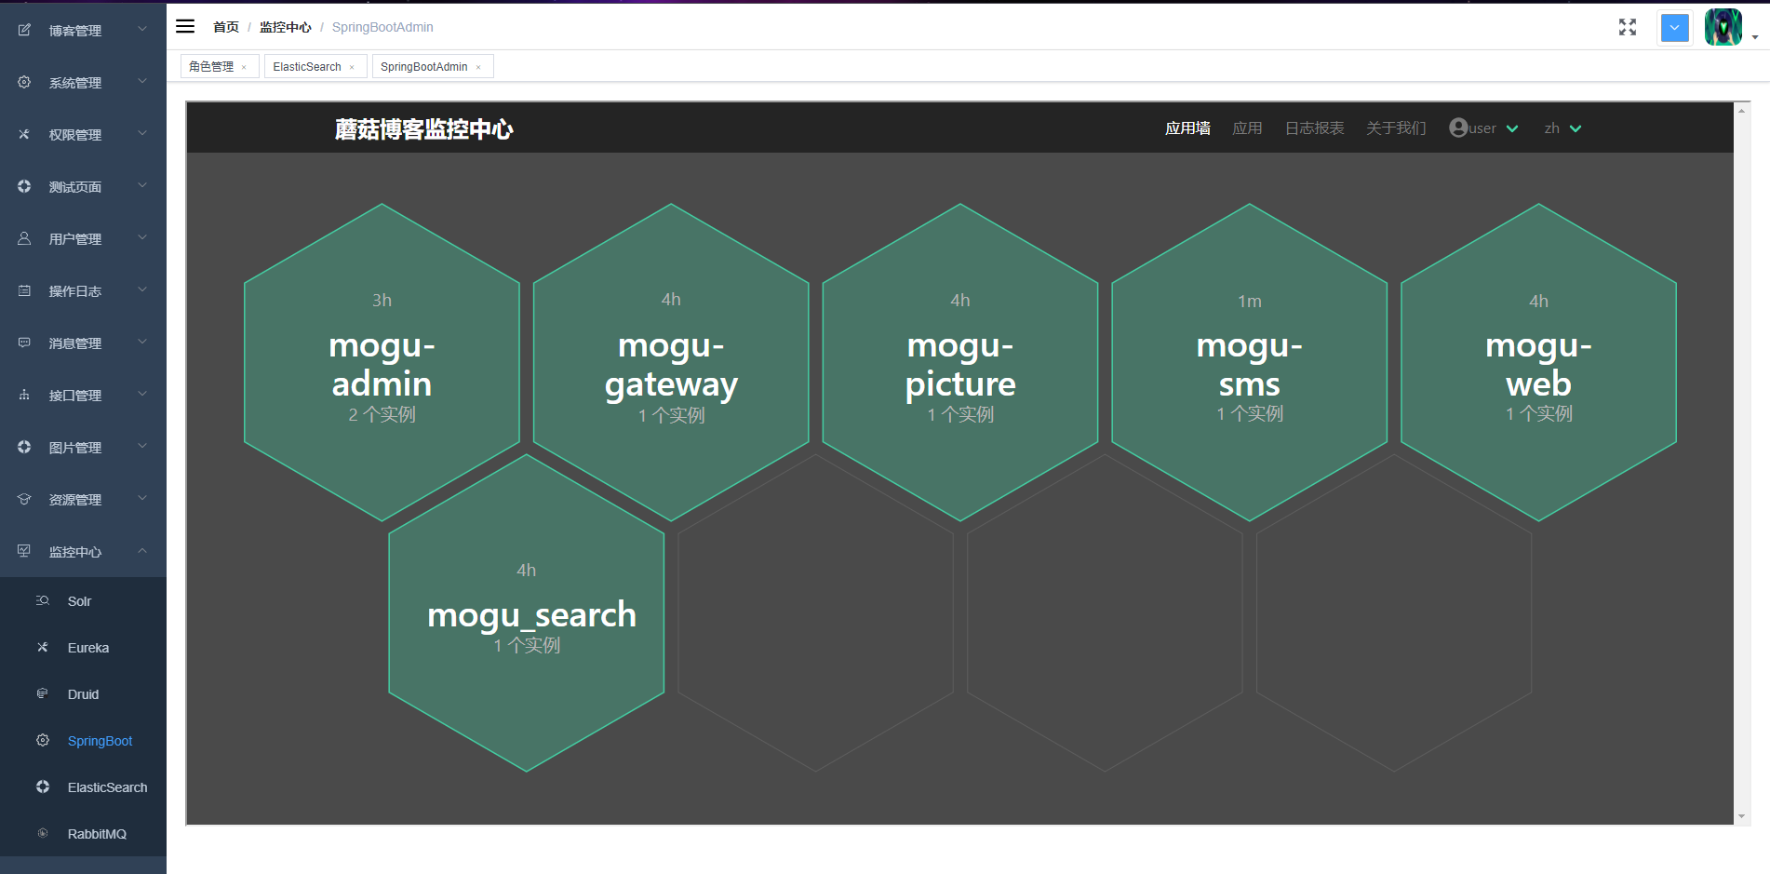The height and width of the screenshot is (874, 1770).
Task: Open the mogu_search application hexagon
Action: click(527, 612)
